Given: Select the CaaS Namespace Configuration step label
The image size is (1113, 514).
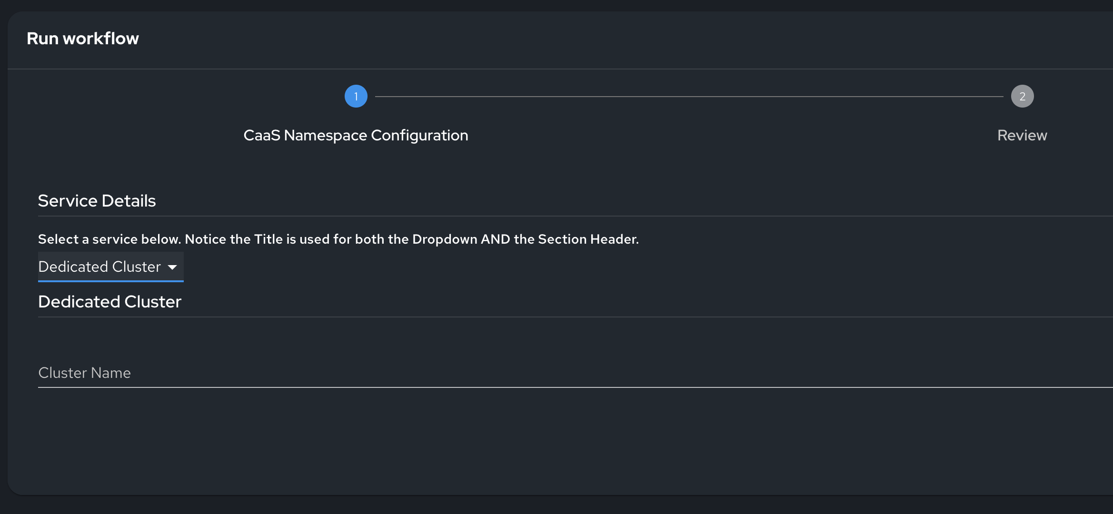Looking at the screenshot, I should coord(356,135).
